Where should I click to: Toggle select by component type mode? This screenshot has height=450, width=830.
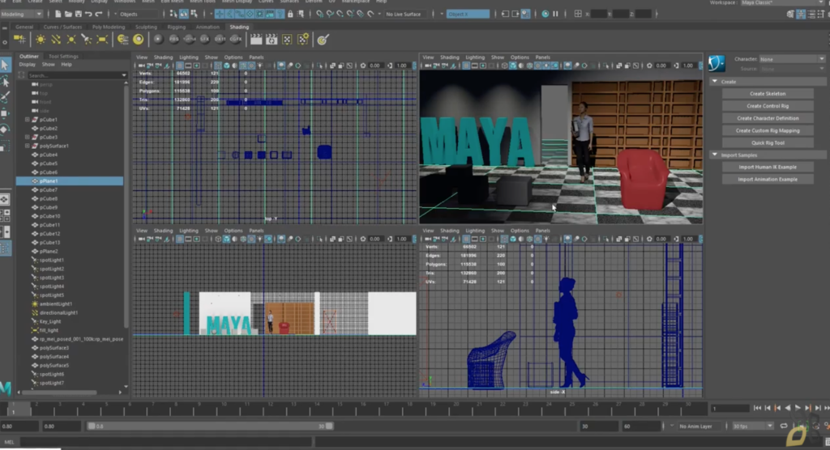click(x=194, y=15)
